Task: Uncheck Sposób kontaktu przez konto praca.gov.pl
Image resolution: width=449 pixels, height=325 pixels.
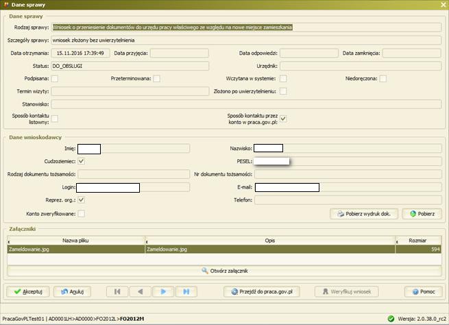Action: click(x=283, y=119)
